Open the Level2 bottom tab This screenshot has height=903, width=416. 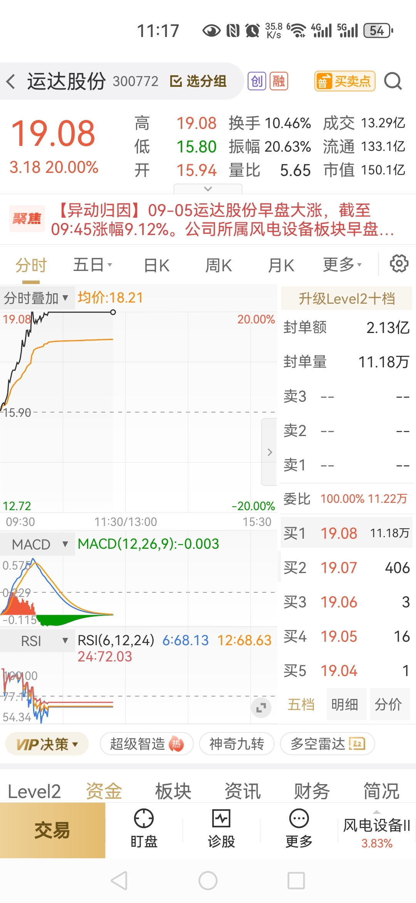(34, 791)
